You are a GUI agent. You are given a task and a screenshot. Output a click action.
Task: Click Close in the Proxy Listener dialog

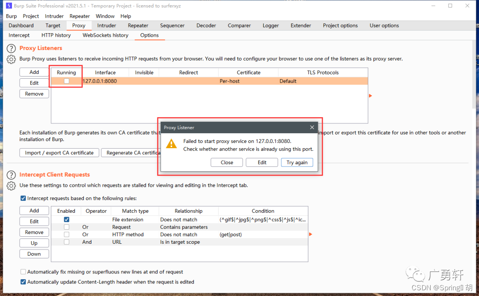[x=227, y=162]
